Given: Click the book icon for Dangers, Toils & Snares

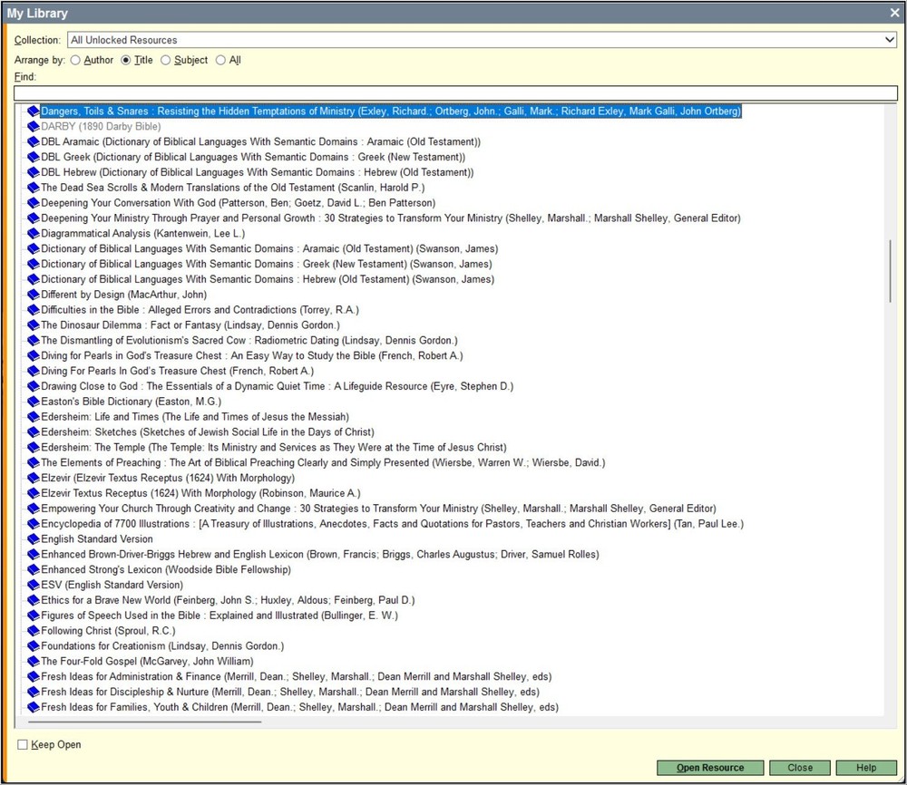Looking at the screenshot, I should pos(34,111).
